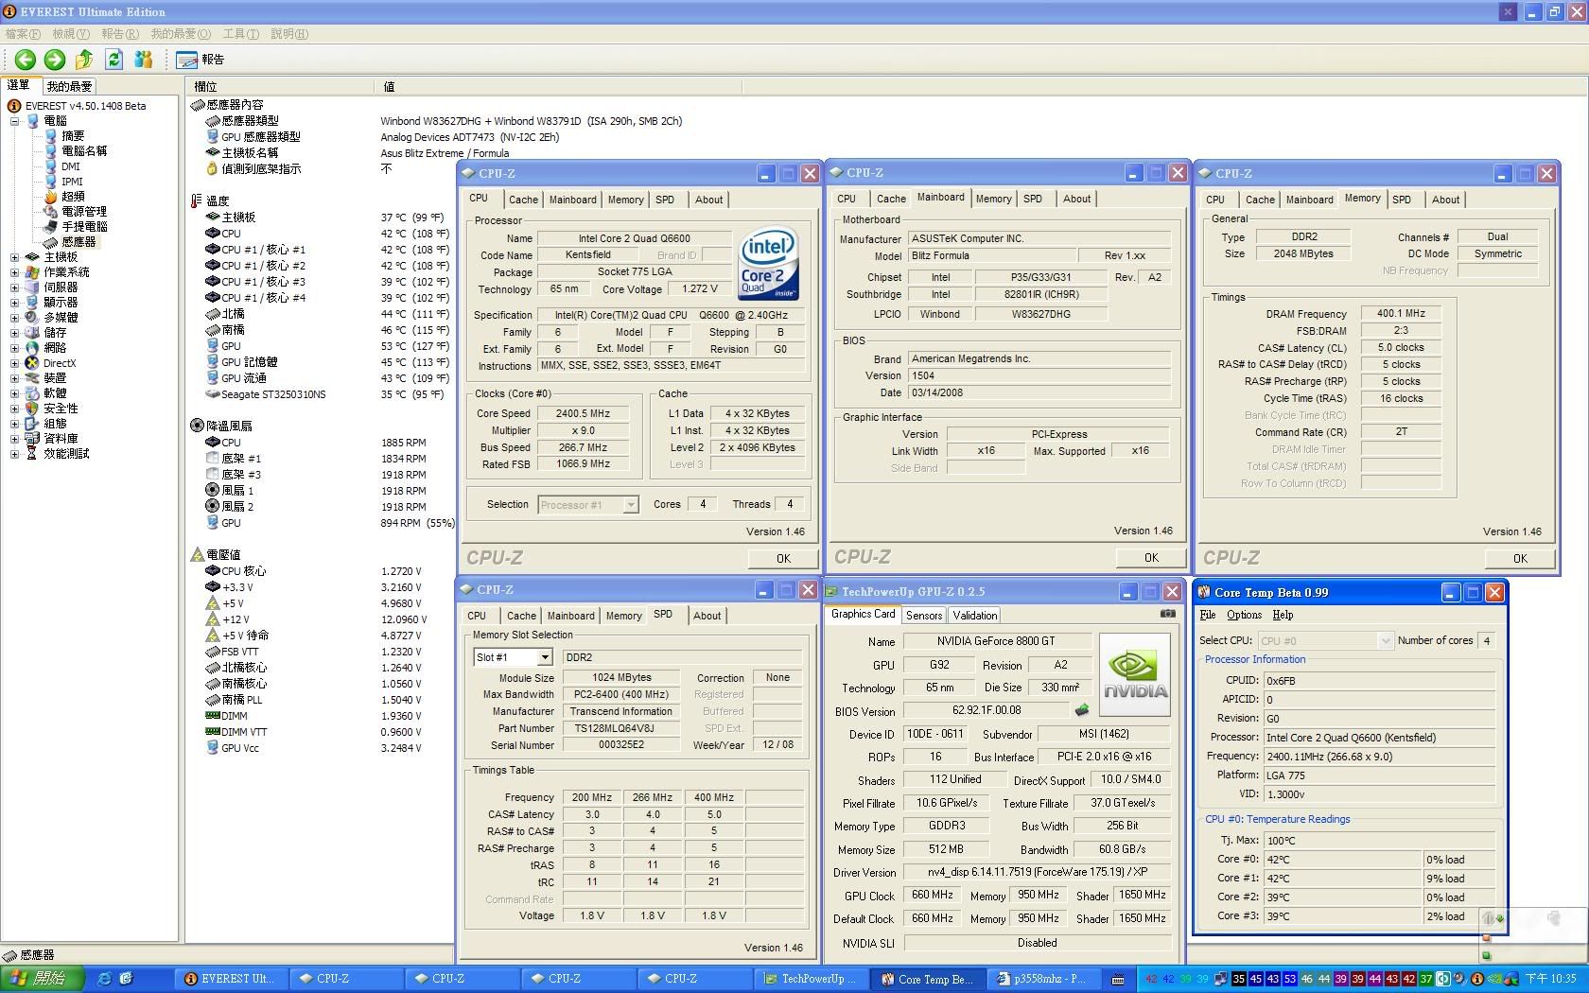The width and height of the screenshot is (1589, 993).
Task: Click OK in CPU-Z Memory window
Action: [x=1520, y=558]
